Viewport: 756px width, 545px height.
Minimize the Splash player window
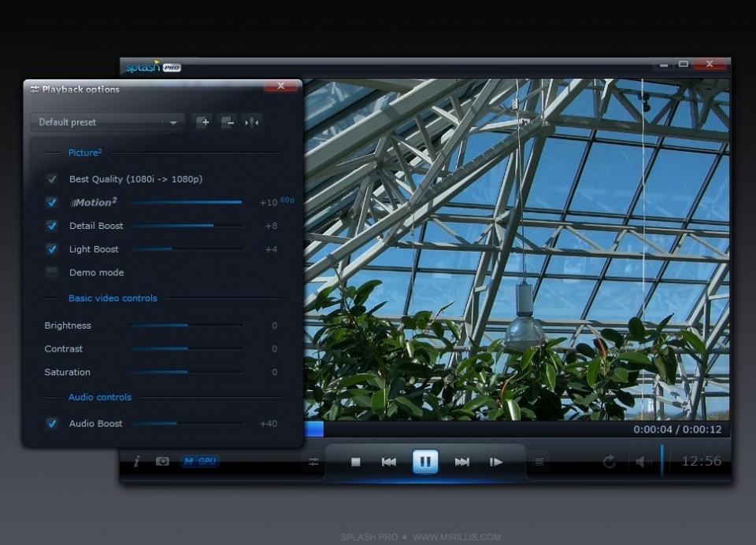tap(664, 64)
